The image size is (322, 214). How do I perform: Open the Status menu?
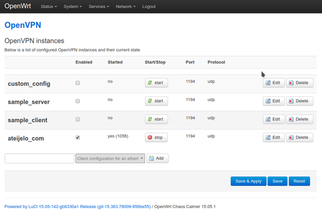click(x=49, y=6)
